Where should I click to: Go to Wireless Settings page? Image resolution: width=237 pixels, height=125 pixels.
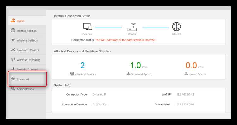tap(27, 40)
